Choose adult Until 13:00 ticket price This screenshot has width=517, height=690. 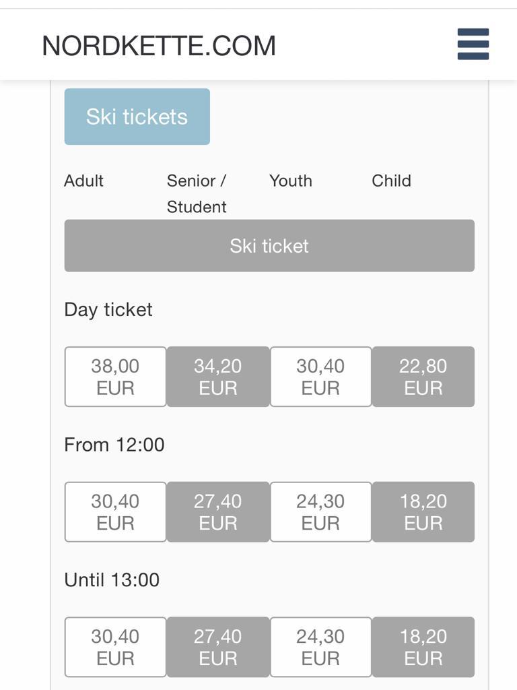click(115, 647)
